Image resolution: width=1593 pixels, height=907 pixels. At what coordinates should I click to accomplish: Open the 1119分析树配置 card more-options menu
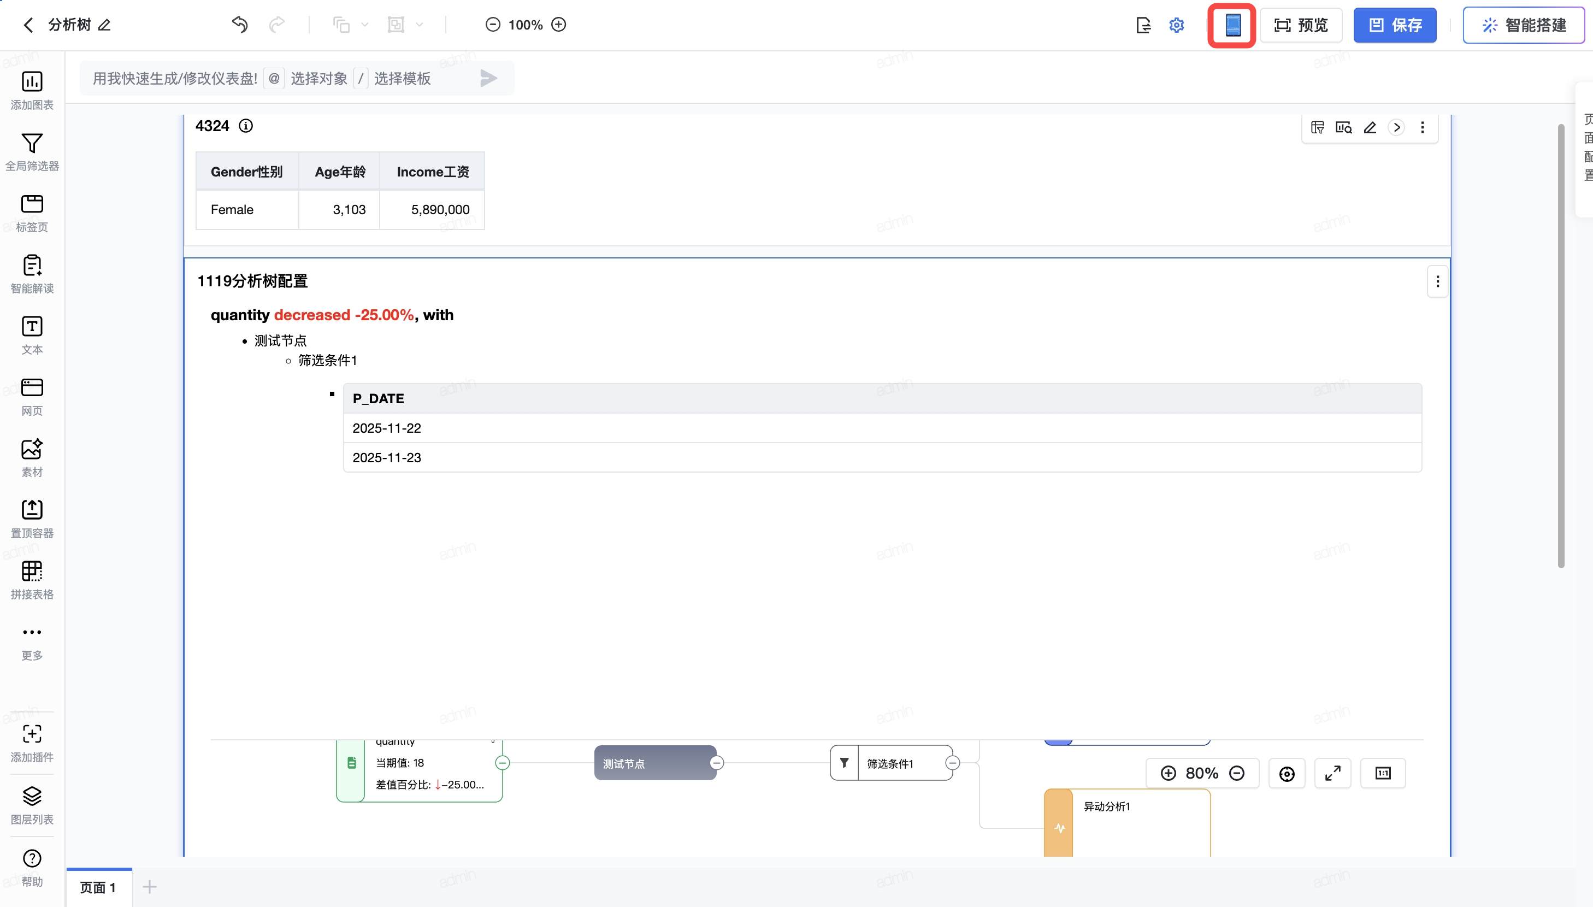pyautogui.click(x=1437, y=281)
